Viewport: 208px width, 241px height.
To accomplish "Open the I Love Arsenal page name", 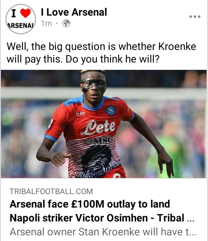I will pyautogui.click(x=74, y=12).
